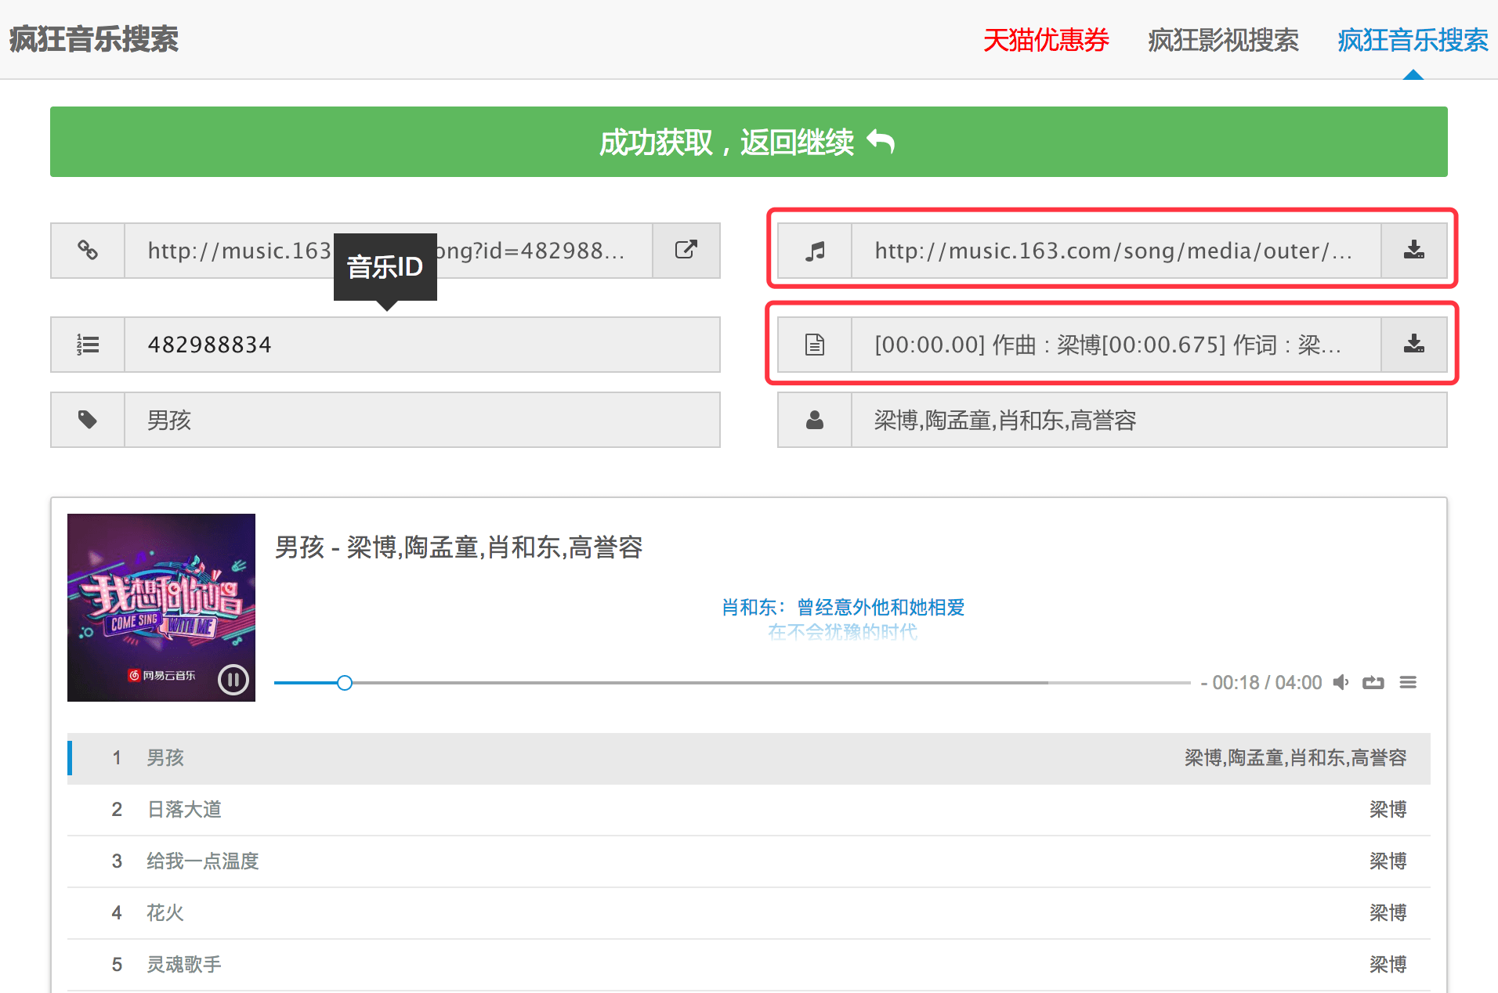Click the artist field 梁博,陶孟童,肖和东,高誉容
Screen dimensions: 1498x993
point(1149,420)
